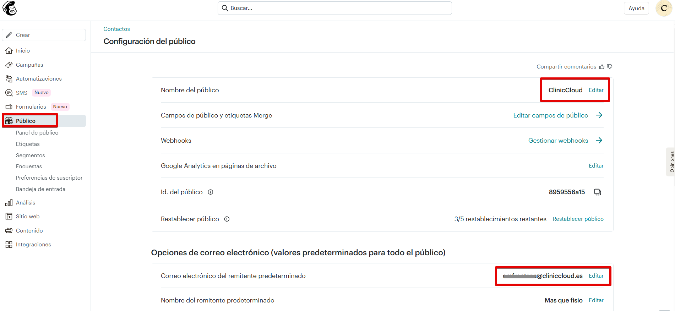
Task: Expand the Integraciones sidebar section
Action: (x=33, y=245)
